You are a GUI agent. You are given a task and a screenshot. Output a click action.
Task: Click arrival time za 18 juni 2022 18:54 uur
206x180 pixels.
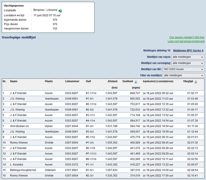tap(158, 126)
